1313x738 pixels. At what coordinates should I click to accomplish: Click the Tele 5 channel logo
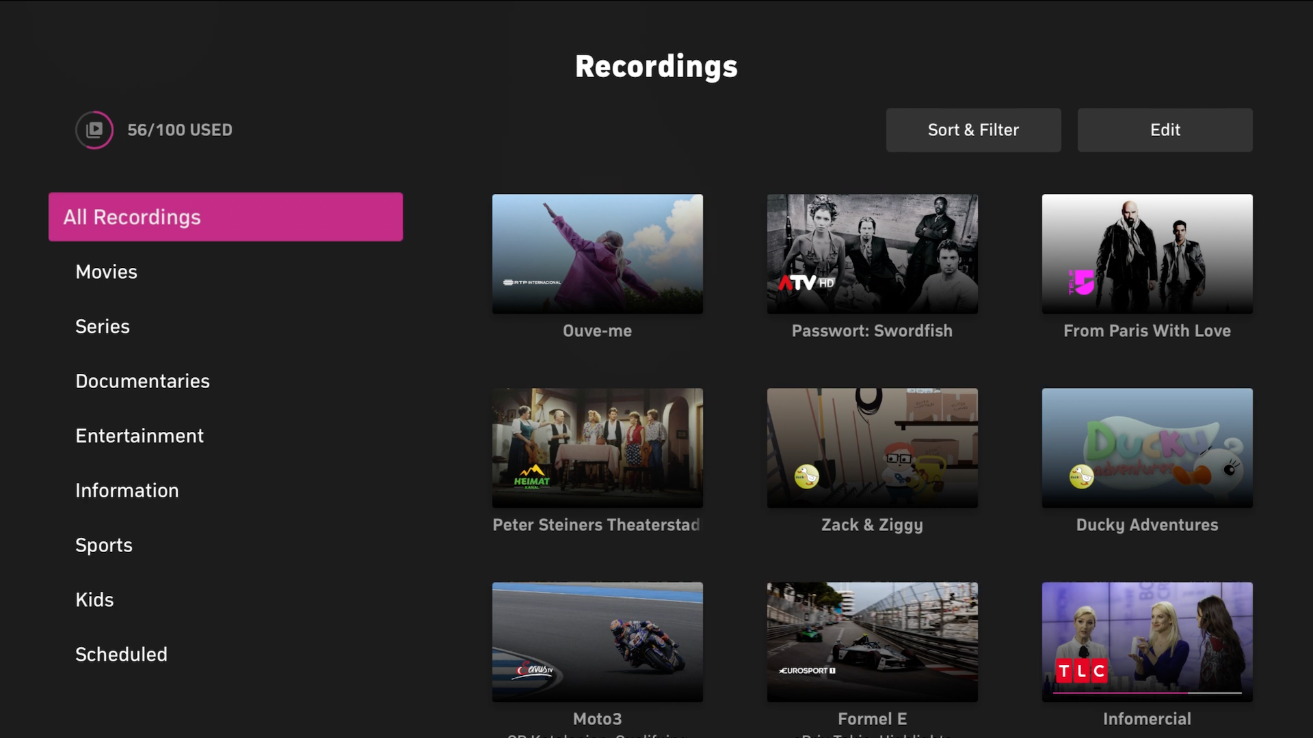click(x=1081, y=282)
